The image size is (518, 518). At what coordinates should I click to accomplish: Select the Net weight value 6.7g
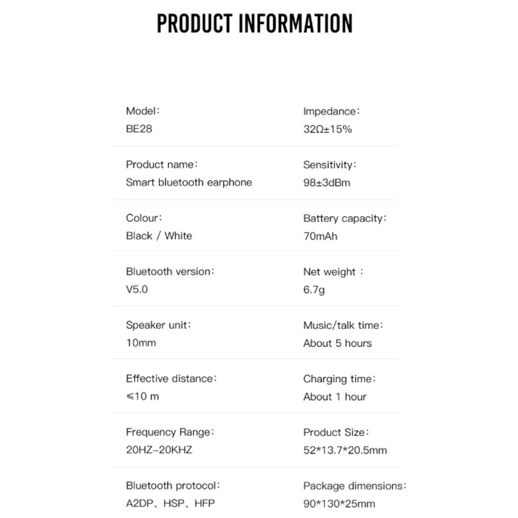[314, 289]
